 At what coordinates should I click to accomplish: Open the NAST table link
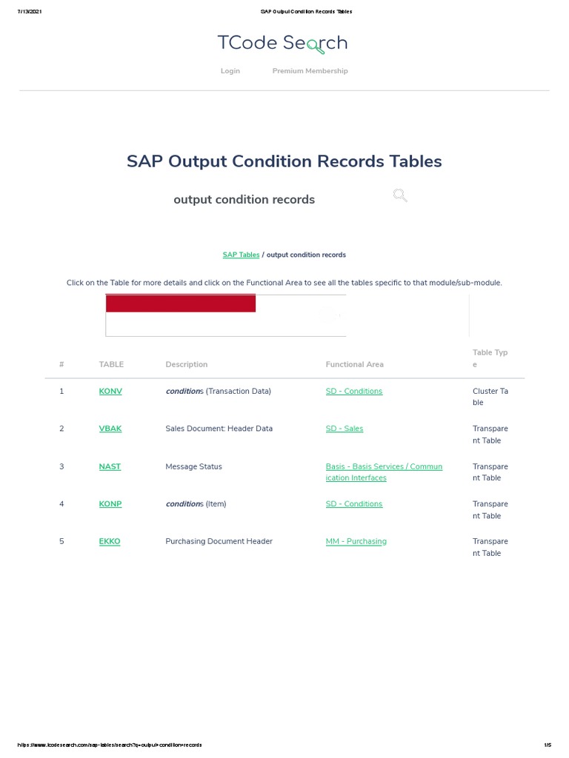(x=110, y=466)
